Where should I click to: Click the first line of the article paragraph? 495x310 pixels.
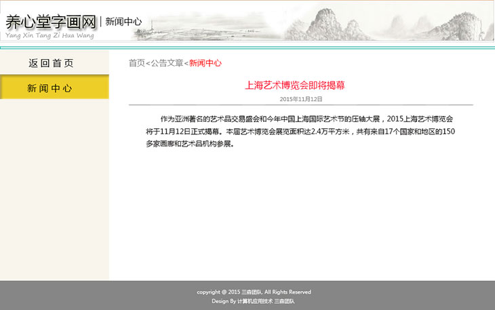point(306,118)
